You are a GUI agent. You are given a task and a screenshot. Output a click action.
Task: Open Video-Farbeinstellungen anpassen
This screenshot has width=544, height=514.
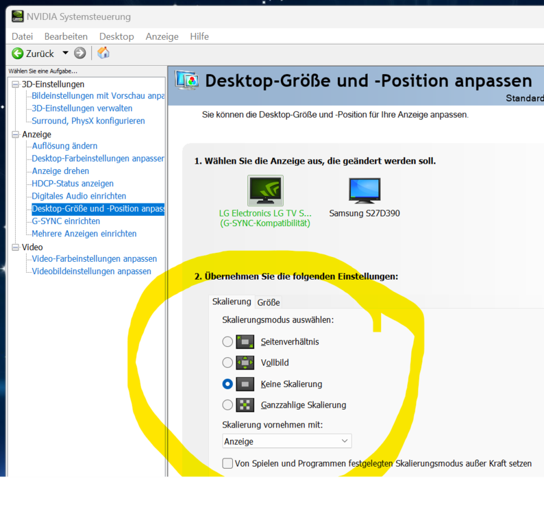[x=94, y=258]
